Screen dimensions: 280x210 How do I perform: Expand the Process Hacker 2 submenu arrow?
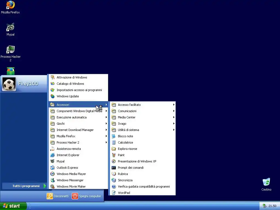106,142
